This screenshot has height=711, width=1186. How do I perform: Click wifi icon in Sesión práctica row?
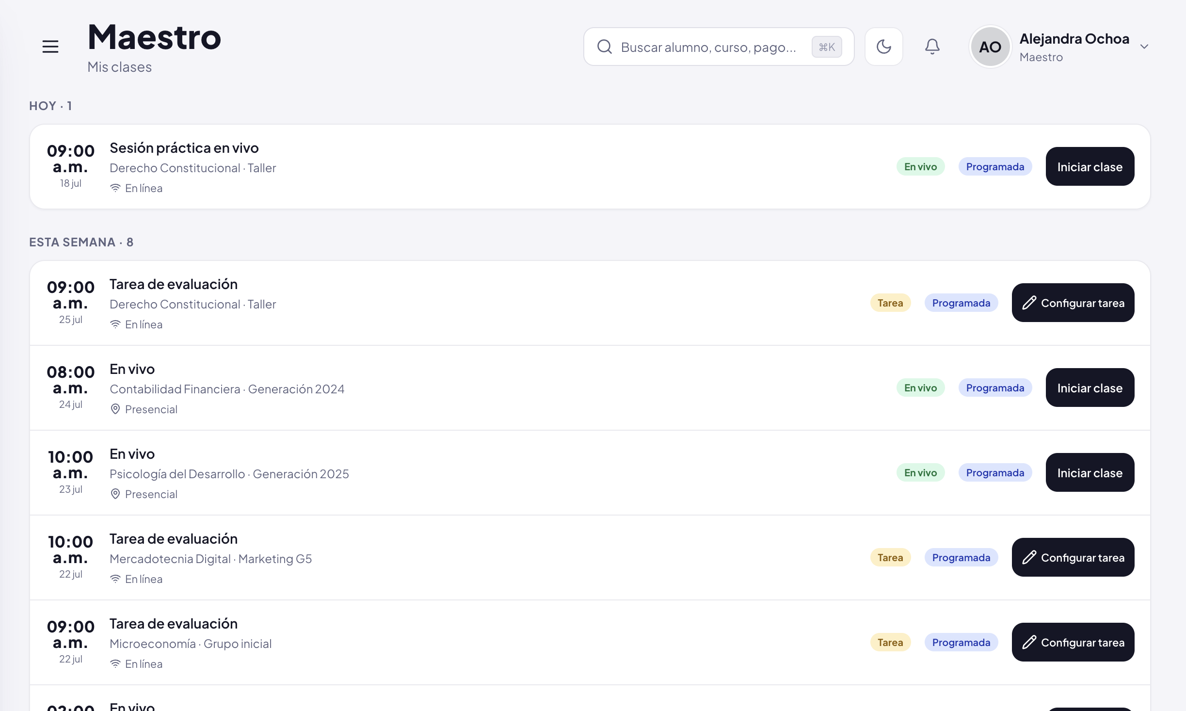(115, 188)
